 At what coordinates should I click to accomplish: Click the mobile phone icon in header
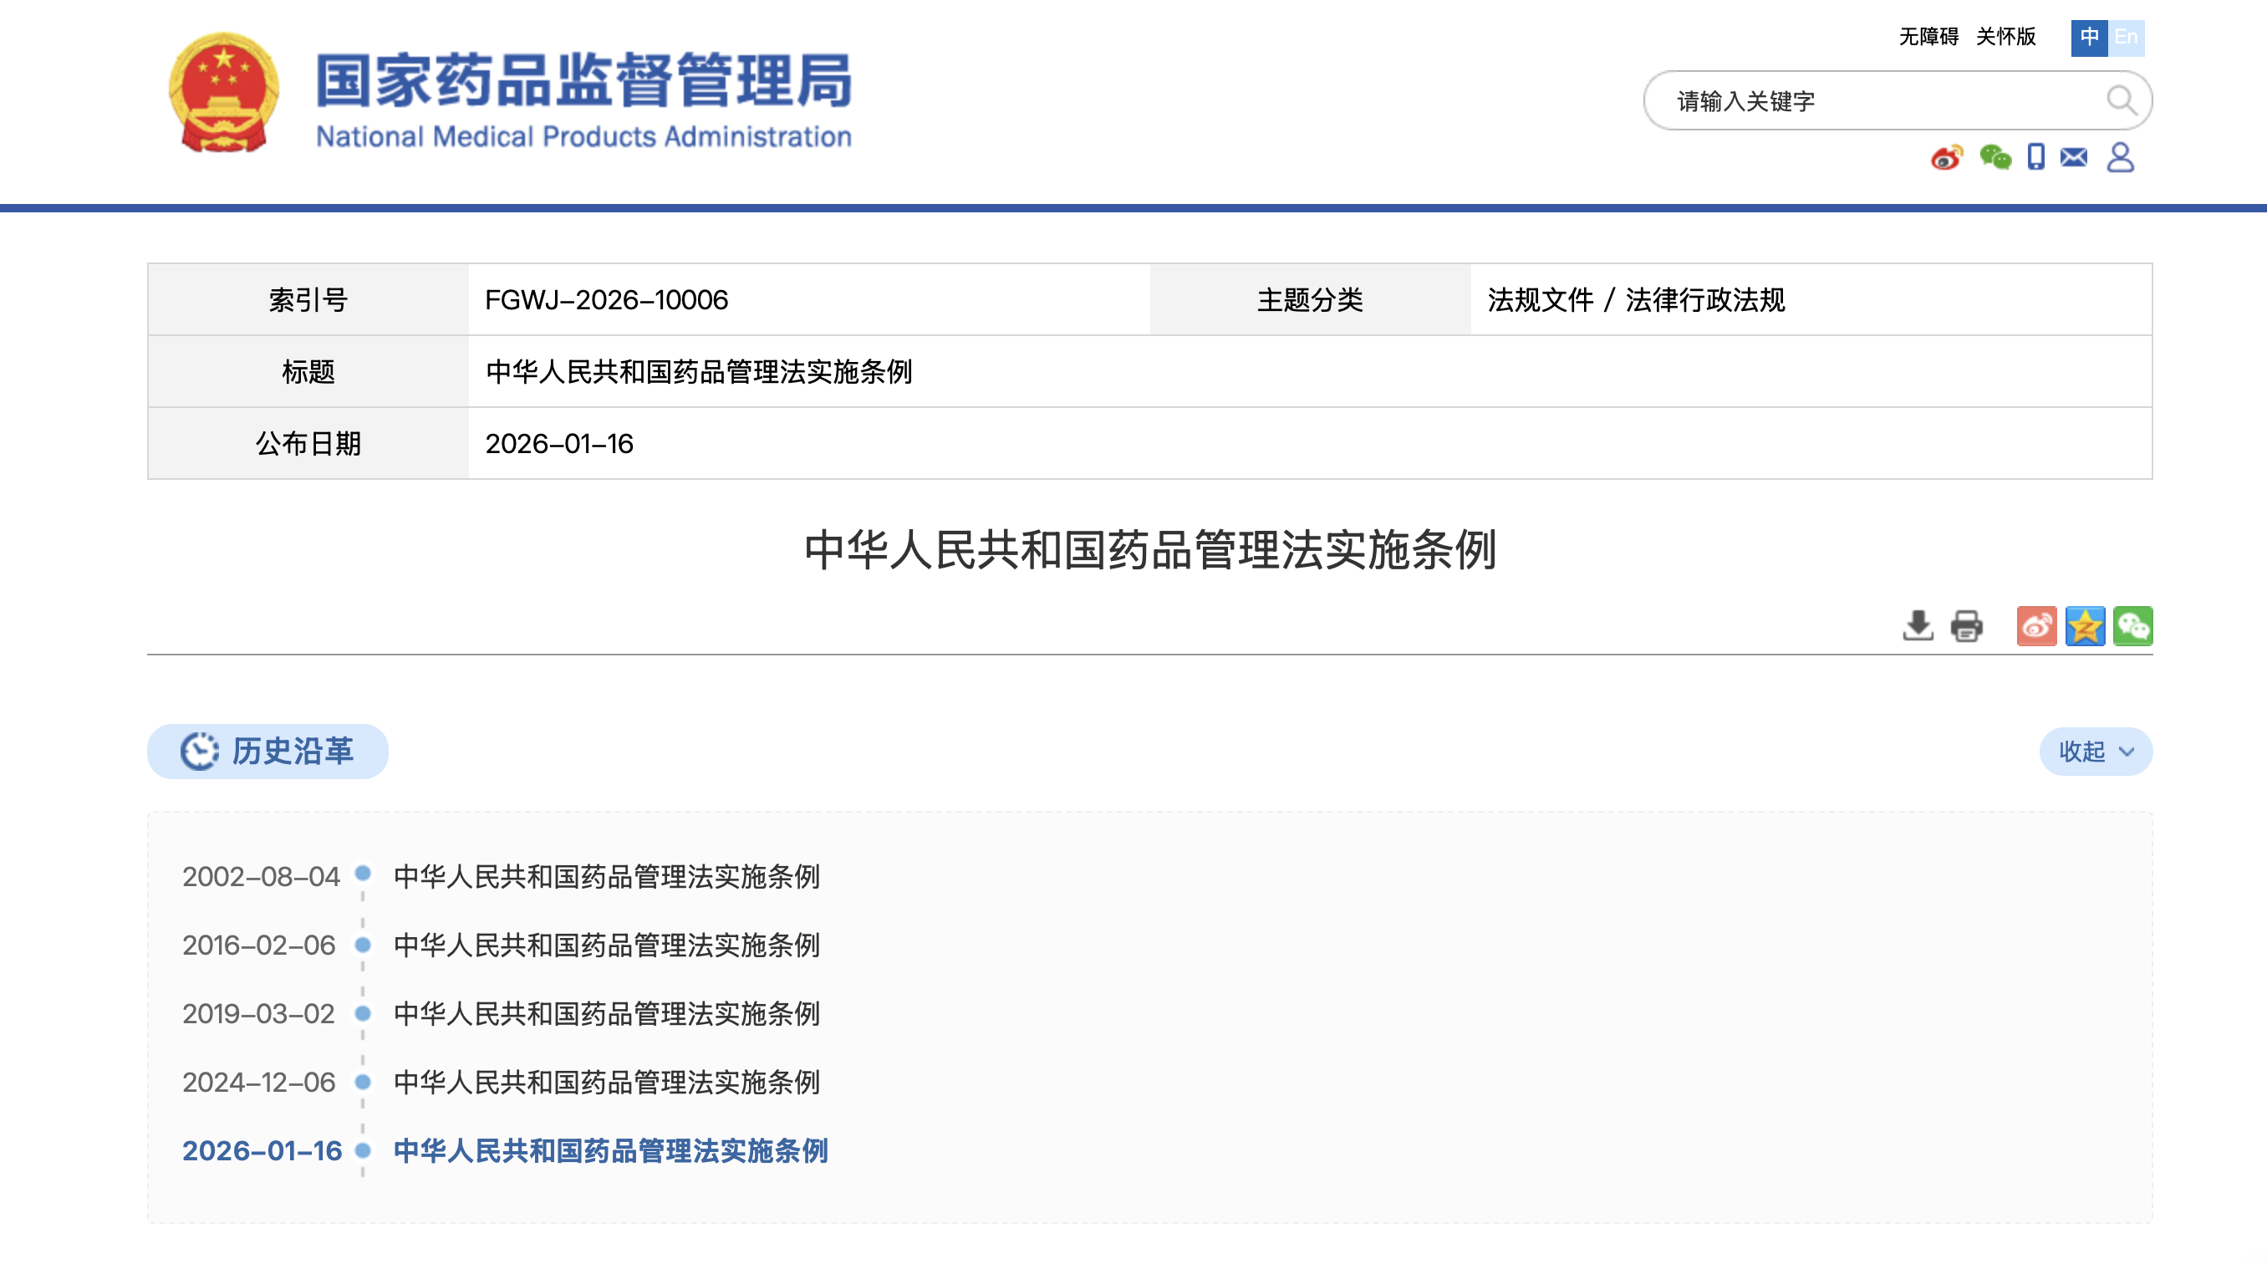2035,156
